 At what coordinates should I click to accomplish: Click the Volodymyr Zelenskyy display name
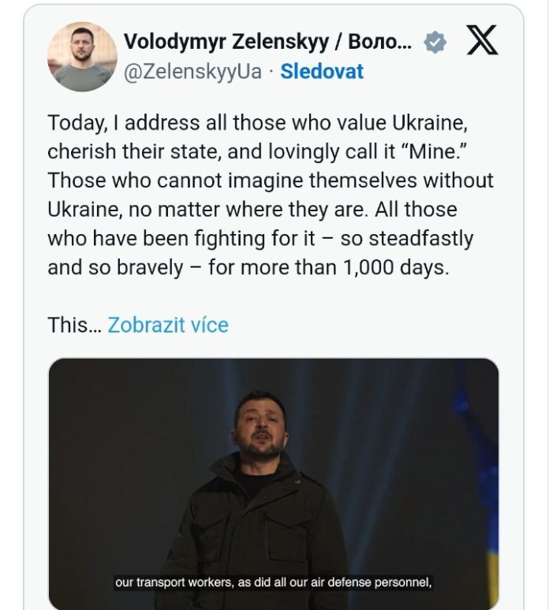point(267,43)
